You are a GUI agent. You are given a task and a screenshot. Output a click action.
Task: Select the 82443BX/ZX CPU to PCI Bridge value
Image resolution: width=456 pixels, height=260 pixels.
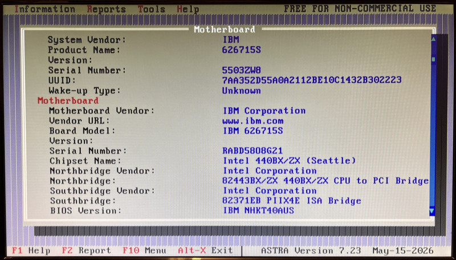[x=325, y=181]
